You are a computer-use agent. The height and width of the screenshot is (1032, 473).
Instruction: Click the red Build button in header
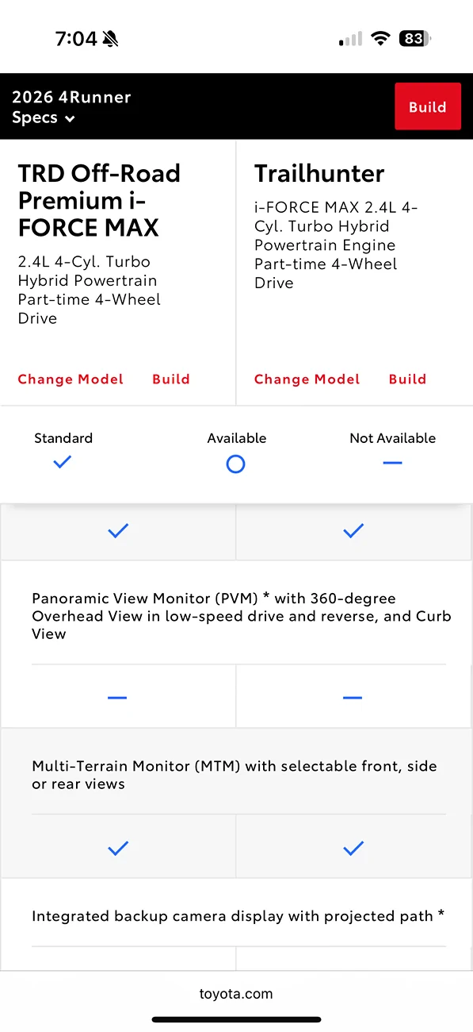tap(428, 106)
